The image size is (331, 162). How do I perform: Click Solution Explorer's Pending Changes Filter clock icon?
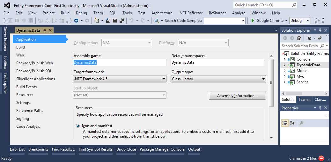pos(309,38)
